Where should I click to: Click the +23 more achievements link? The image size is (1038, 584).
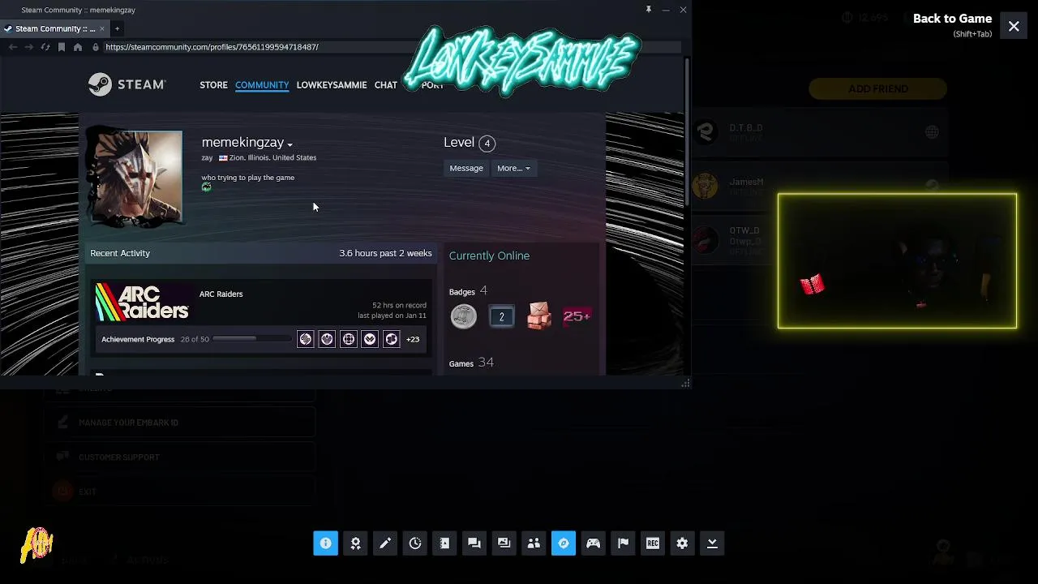click(x=413, y=339)
